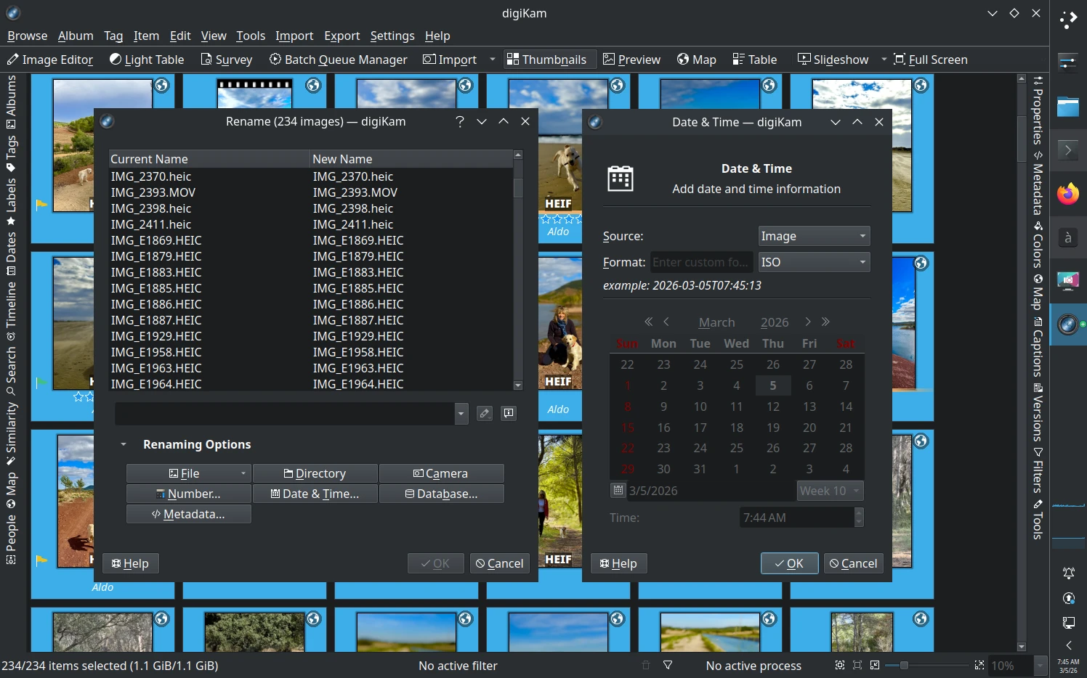Image resolution: width=1087 pixels, height=678 pixels.
Task: Switch to Table view mode
Action: point(754,60)
